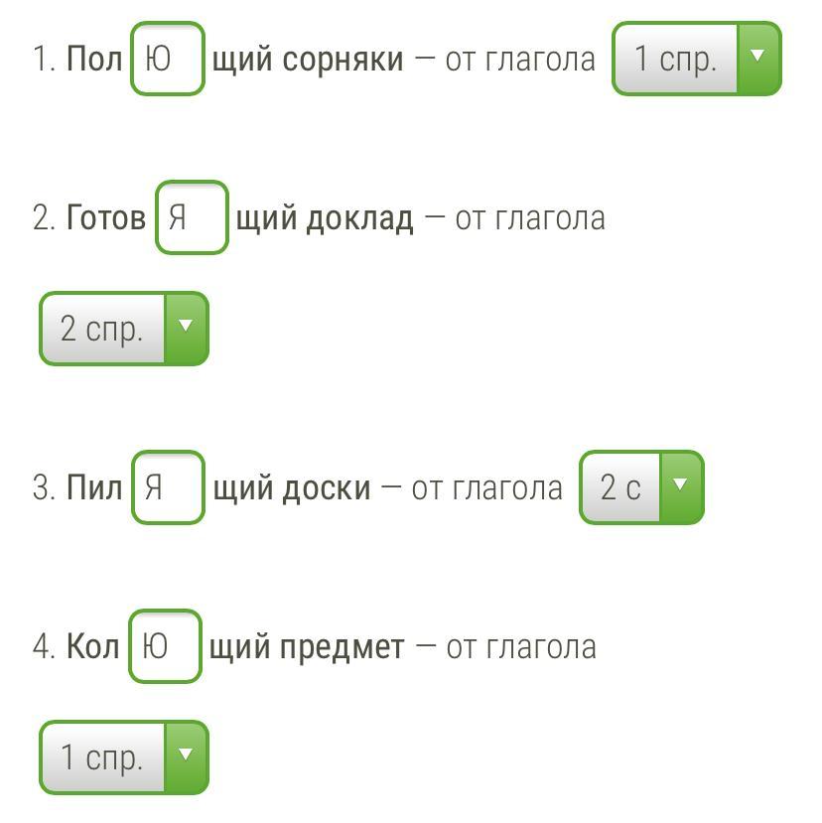
Task: Click the letter field containing 'Ю' after 'Кол'
Action: tap(165, 646)
